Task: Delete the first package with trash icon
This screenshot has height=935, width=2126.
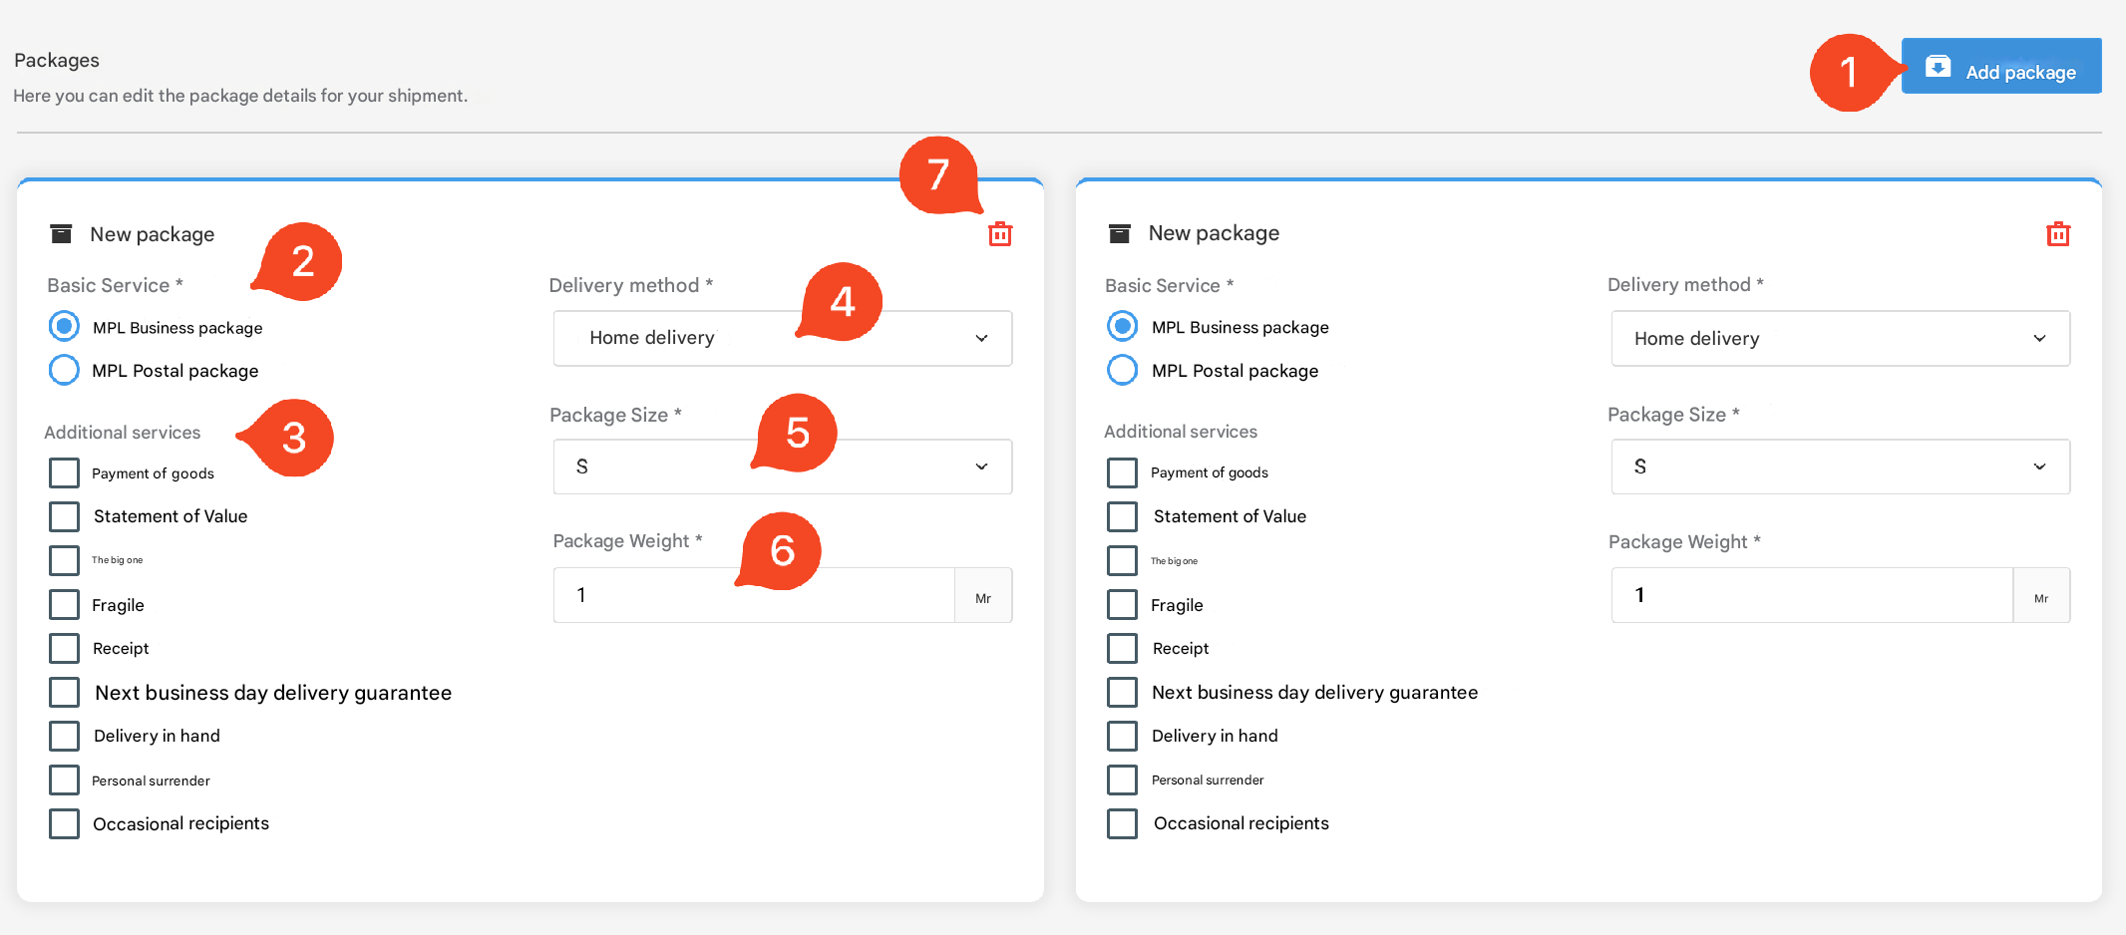Action: point(999,234)
